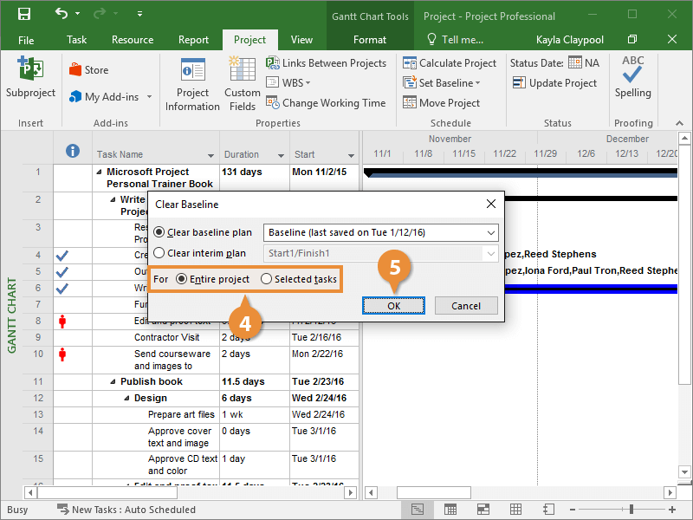This screenshot has width=693, height=520.
Task: Switch to the Resource tab
Action: pos(133,40)
